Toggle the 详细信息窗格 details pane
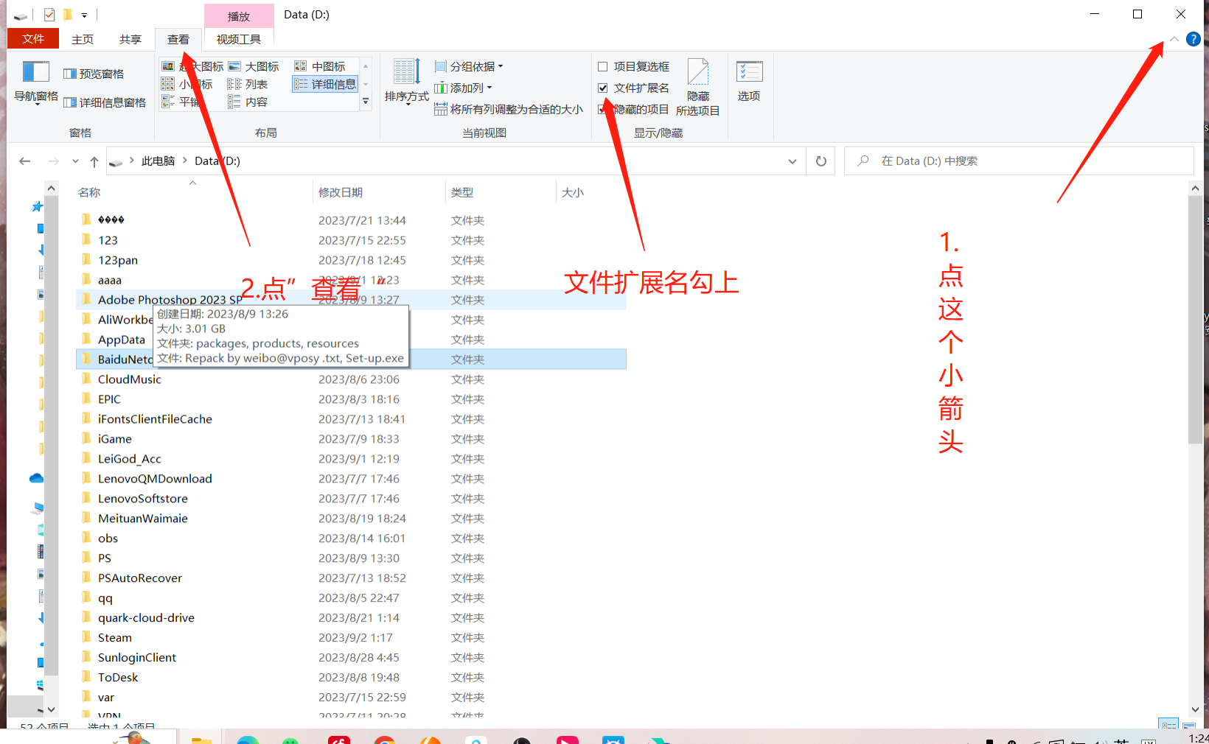The image size is (1209, 744). tap(105, 102)
